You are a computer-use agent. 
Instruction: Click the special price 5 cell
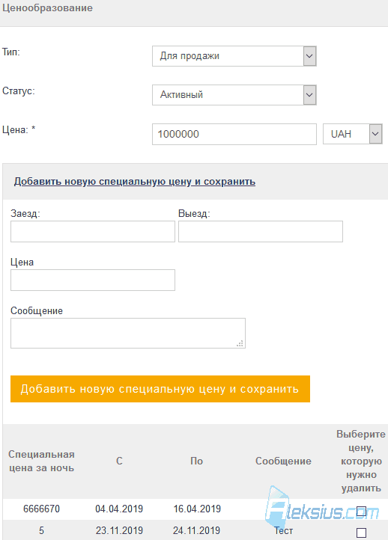pos(41,530)
